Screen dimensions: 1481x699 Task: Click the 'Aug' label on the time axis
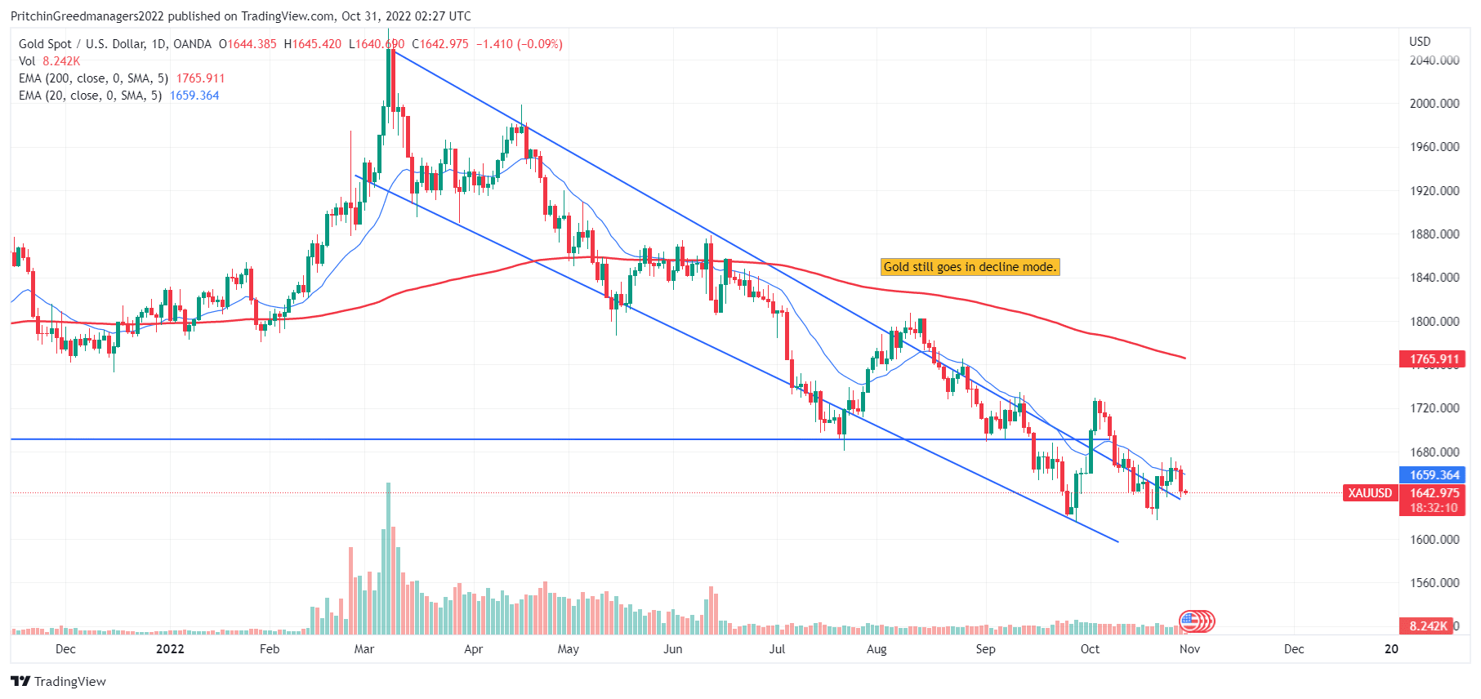pos(877,649)
